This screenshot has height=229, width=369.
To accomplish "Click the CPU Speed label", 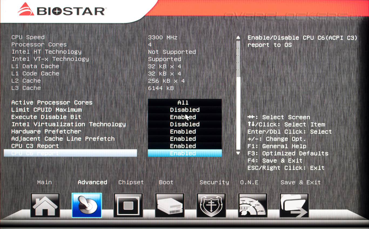I will click(28, 37).
